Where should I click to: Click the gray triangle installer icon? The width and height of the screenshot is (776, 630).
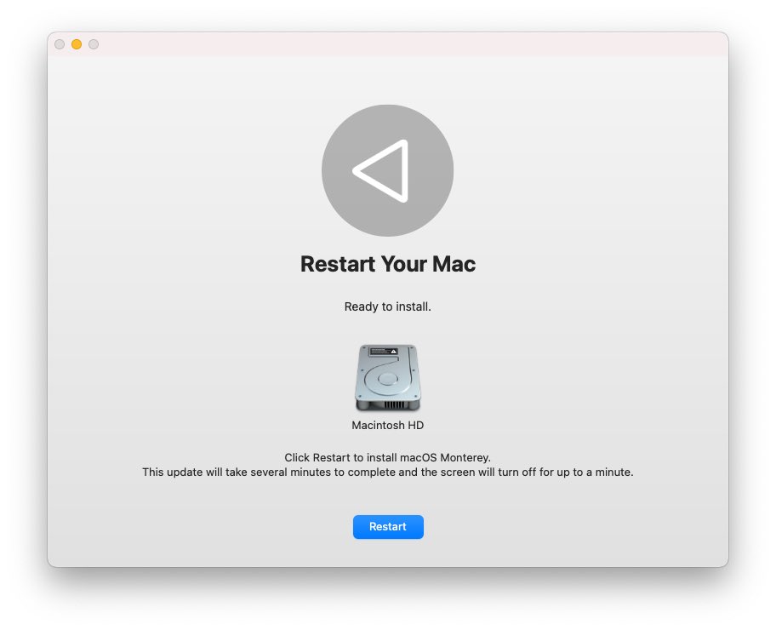pos(387,170)
